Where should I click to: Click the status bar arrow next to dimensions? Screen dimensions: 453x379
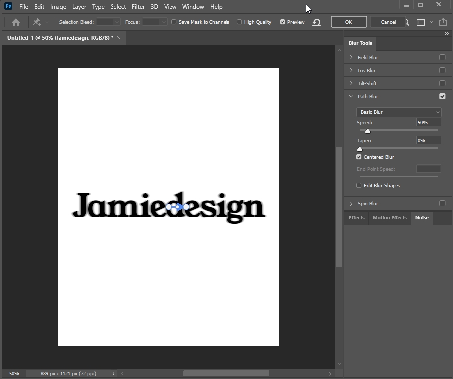tap(113, 374)
